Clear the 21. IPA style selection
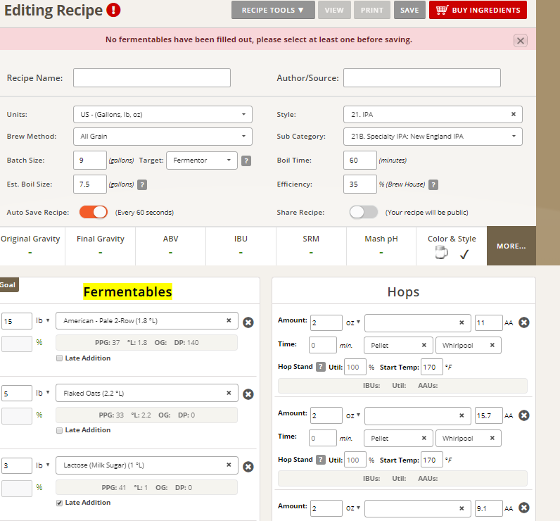 tap(513, 114)
